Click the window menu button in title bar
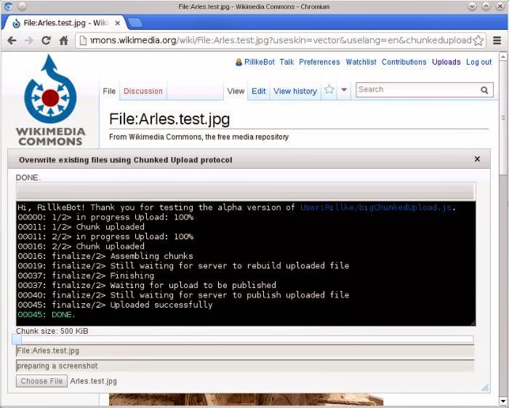The width and height of the screenshot is (509, 408). [22, 6]
